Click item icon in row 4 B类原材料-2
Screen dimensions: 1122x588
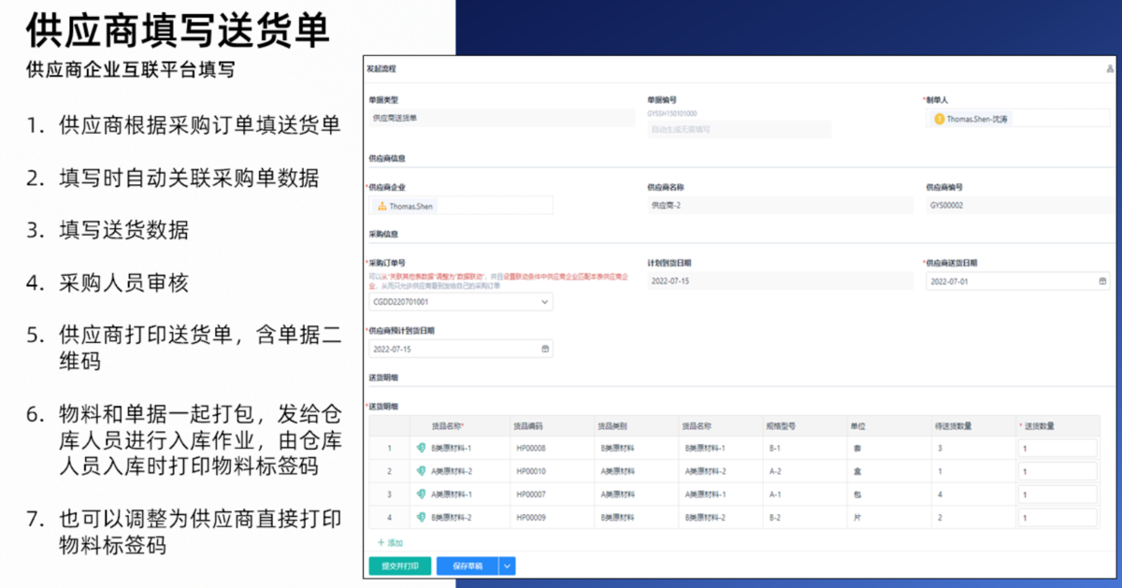pyautogui.click(x=423, y=517)
